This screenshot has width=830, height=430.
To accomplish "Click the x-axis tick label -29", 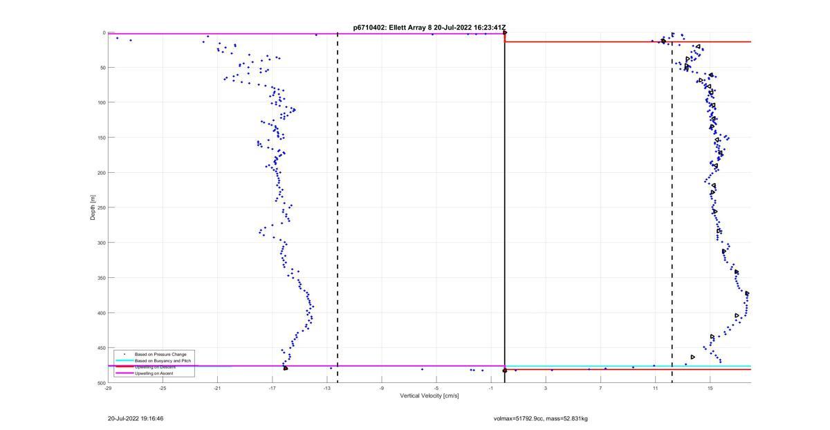I will pos(108,389).
